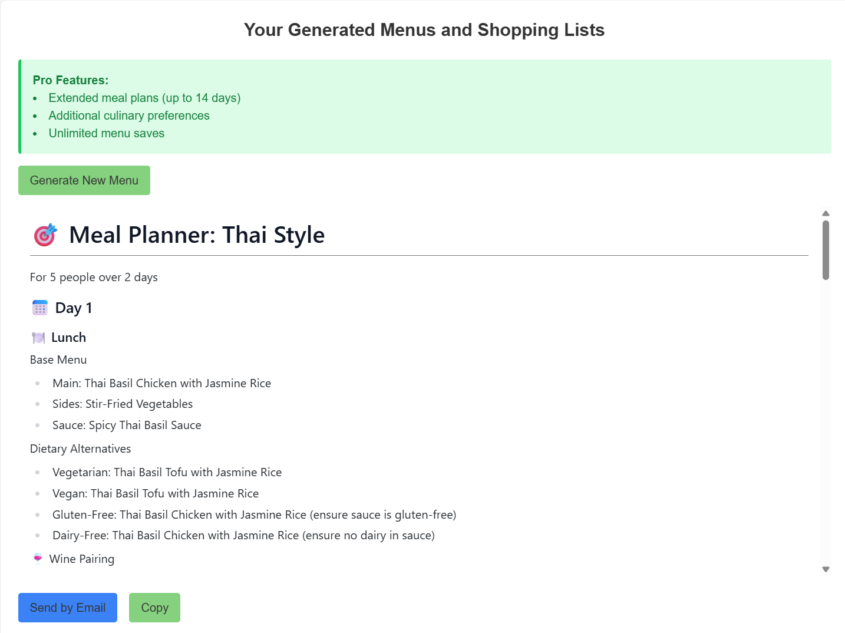Image resolution: width=845 pixels, height=633 pixels.
Task: Click the Unlimited menu saves feature line
Action: 107,133
